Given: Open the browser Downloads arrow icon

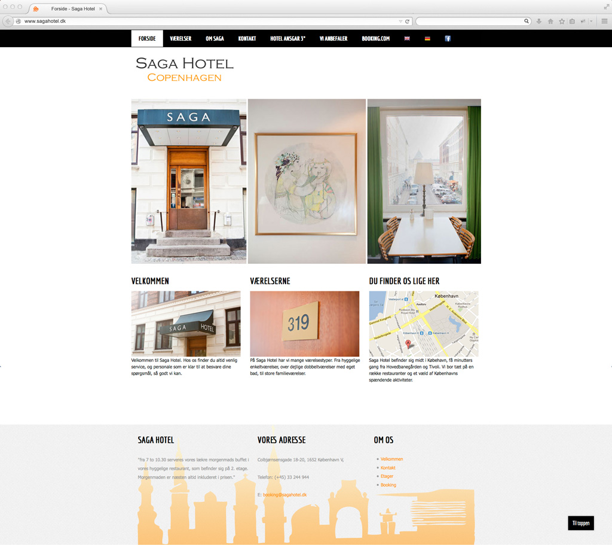Looking at the screenshot, I should click(x=538, y=21).
